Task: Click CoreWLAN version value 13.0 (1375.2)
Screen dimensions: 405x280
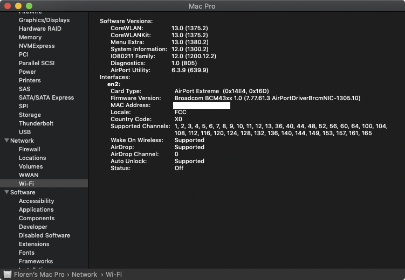Action: point(190,28)
